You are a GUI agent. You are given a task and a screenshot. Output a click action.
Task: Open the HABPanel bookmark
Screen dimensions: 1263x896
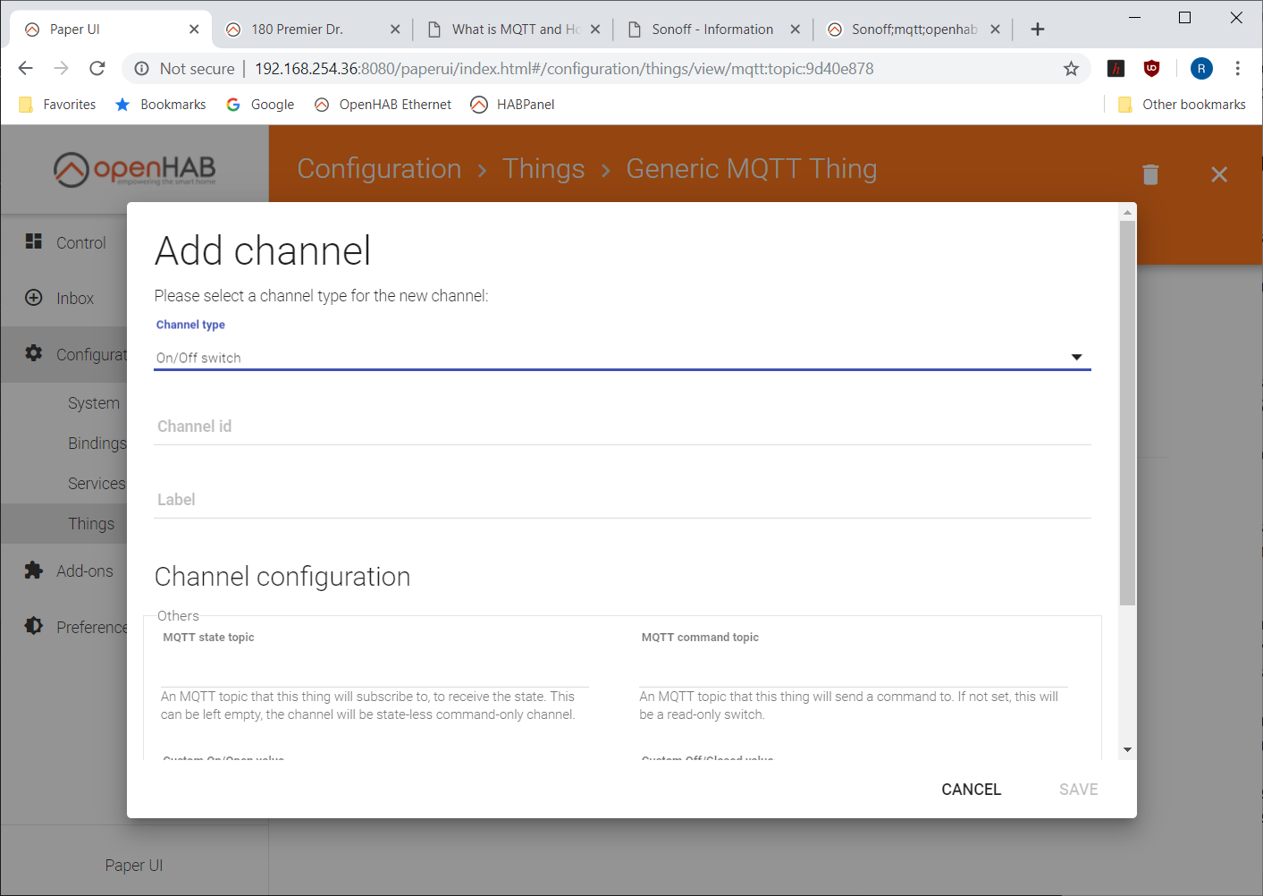point(513,105)
